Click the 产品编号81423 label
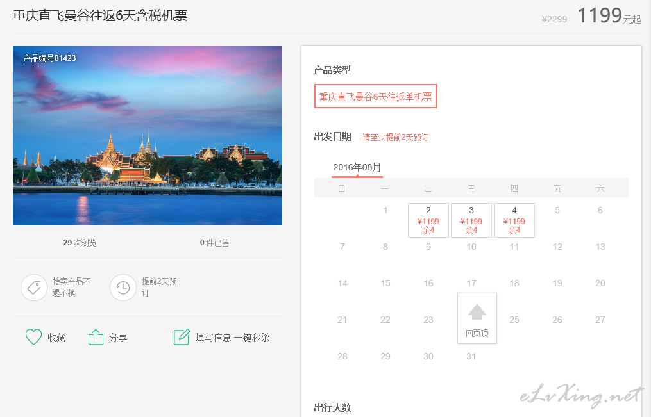 click(x=50, y=58)
